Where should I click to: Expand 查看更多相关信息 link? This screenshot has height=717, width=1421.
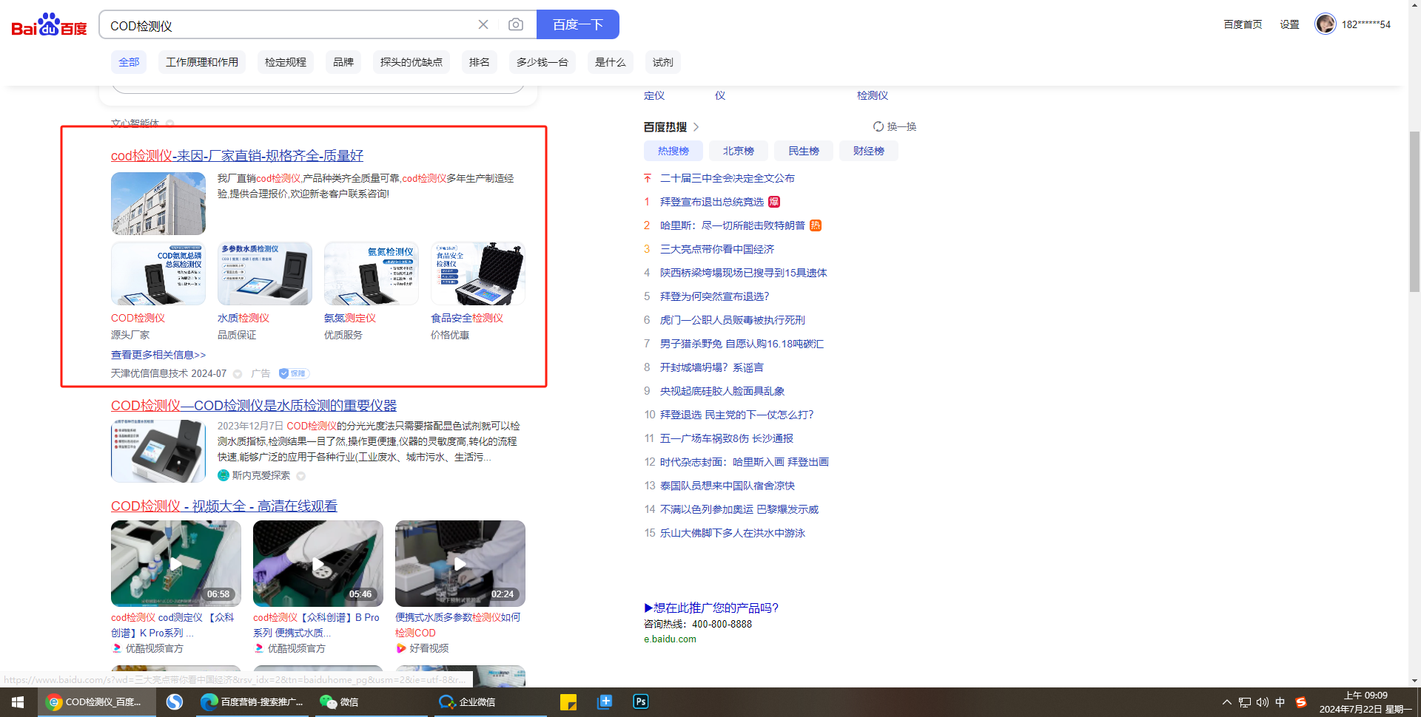[x=158, y=355]
